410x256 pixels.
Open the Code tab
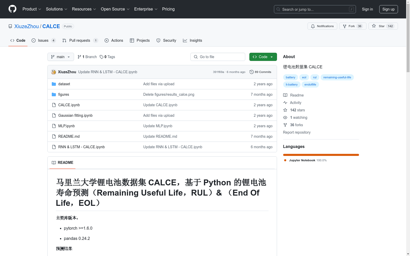tap(18, 40)
